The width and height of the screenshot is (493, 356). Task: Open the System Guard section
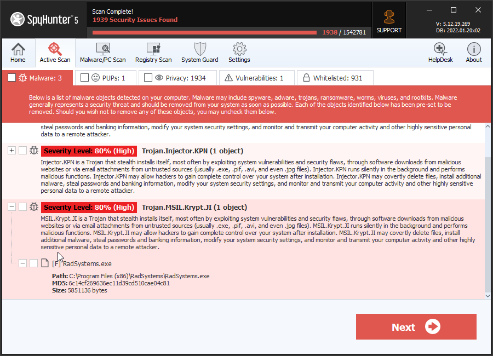199,53
